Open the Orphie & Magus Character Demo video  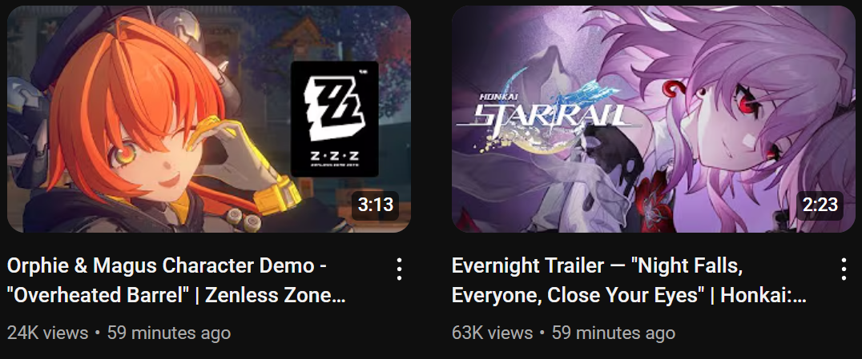coord(167,266)
